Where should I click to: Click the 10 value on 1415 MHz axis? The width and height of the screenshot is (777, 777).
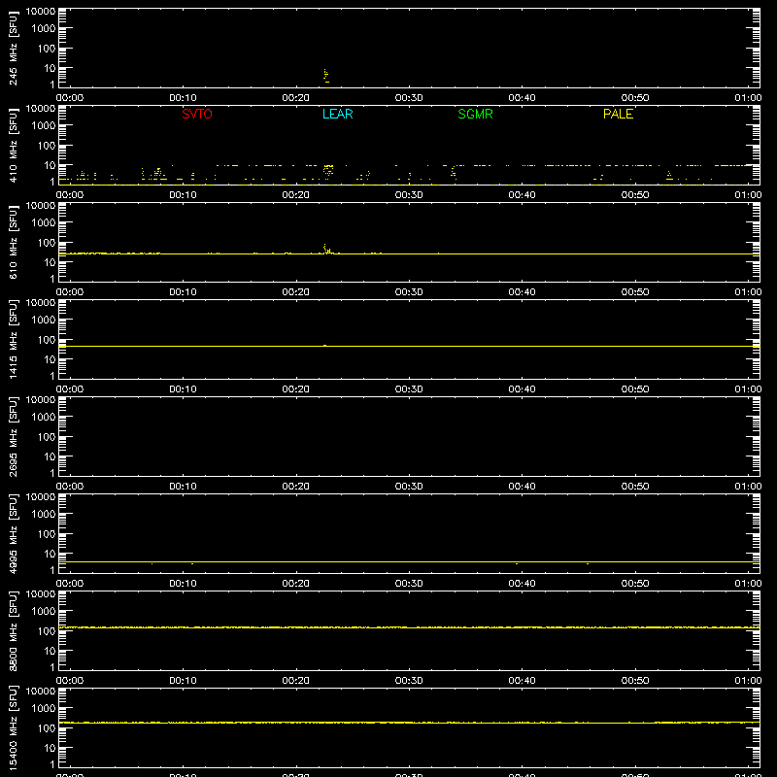[x=50, y=359]
